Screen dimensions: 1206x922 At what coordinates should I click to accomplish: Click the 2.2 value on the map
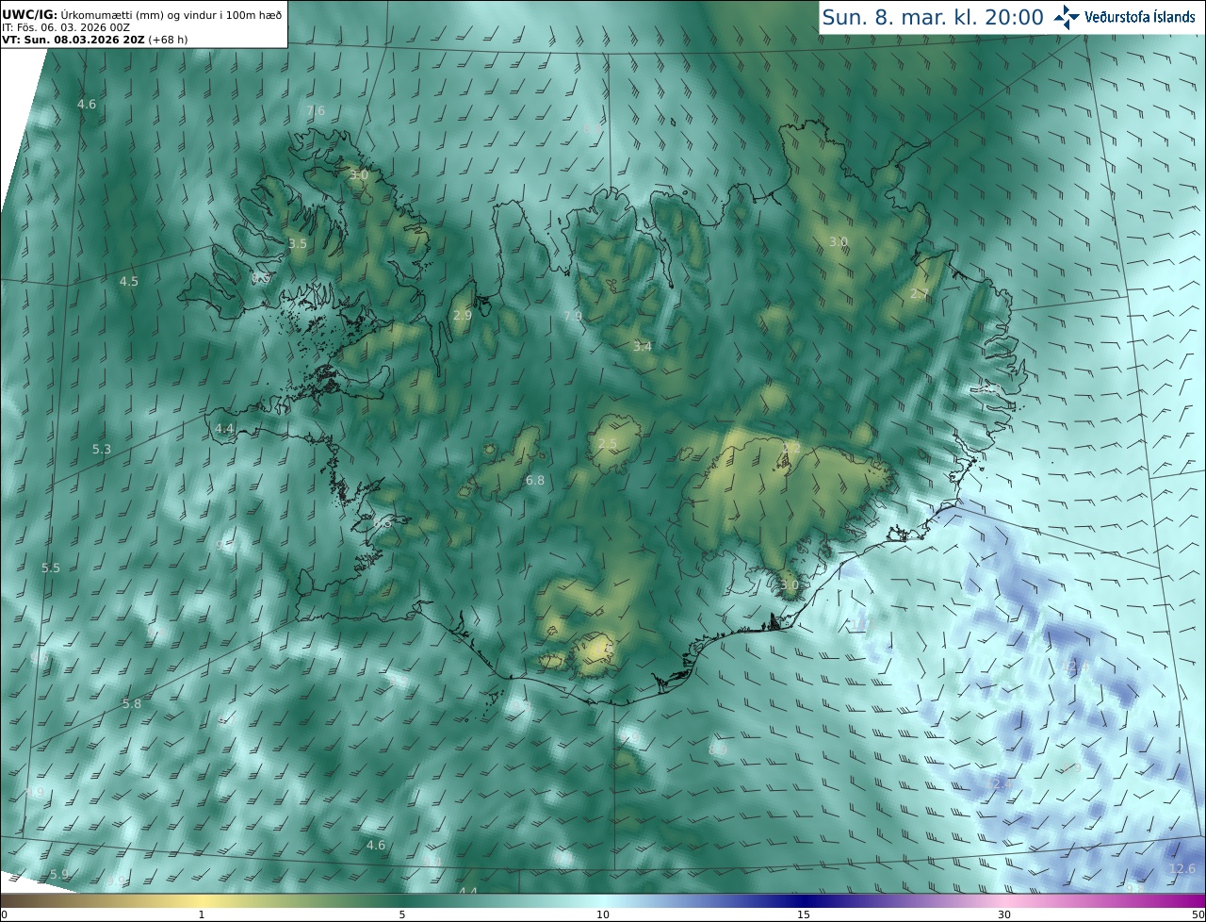[x=791, y=448]
